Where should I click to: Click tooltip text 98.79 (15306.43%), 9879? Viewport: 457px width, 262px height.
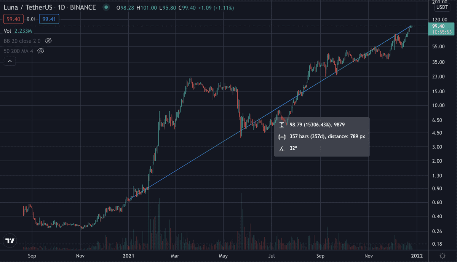[x=317, y=125]
